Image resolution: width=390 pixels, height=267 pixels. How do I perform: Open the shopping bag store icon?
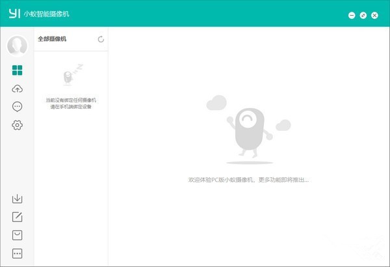click(x=17, y=235)
